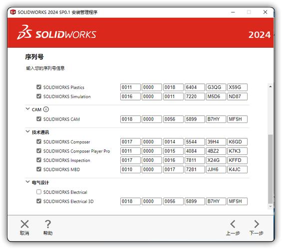Click the SOLIDWORKS Plastics label
This screenshot has width=282, height=249.
click(64, 87)
